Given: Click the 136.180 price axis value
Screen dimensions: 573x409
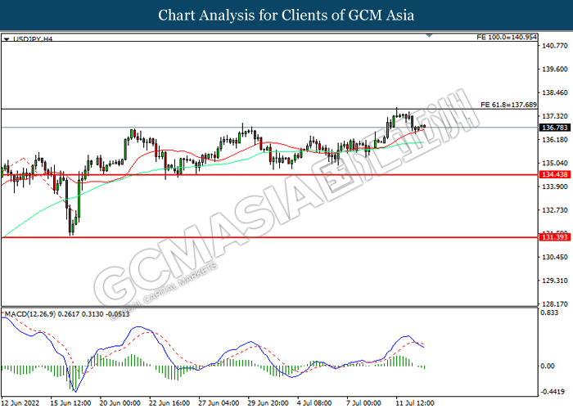Looking at the screenshot, I should click(x=555, y=140).
